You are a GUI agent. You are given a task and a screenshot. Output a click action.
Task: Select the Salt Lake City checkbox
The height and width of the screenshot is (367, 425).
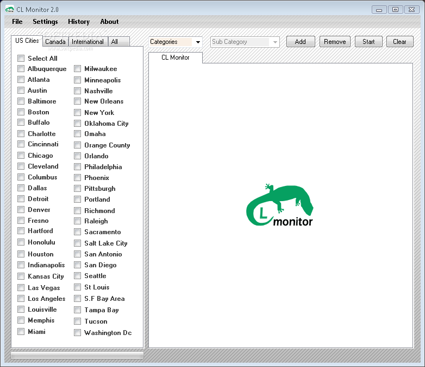78,243
